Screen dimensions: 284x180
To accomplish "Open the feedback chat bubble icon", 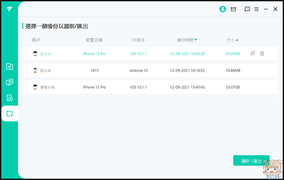I will point(247,9).
